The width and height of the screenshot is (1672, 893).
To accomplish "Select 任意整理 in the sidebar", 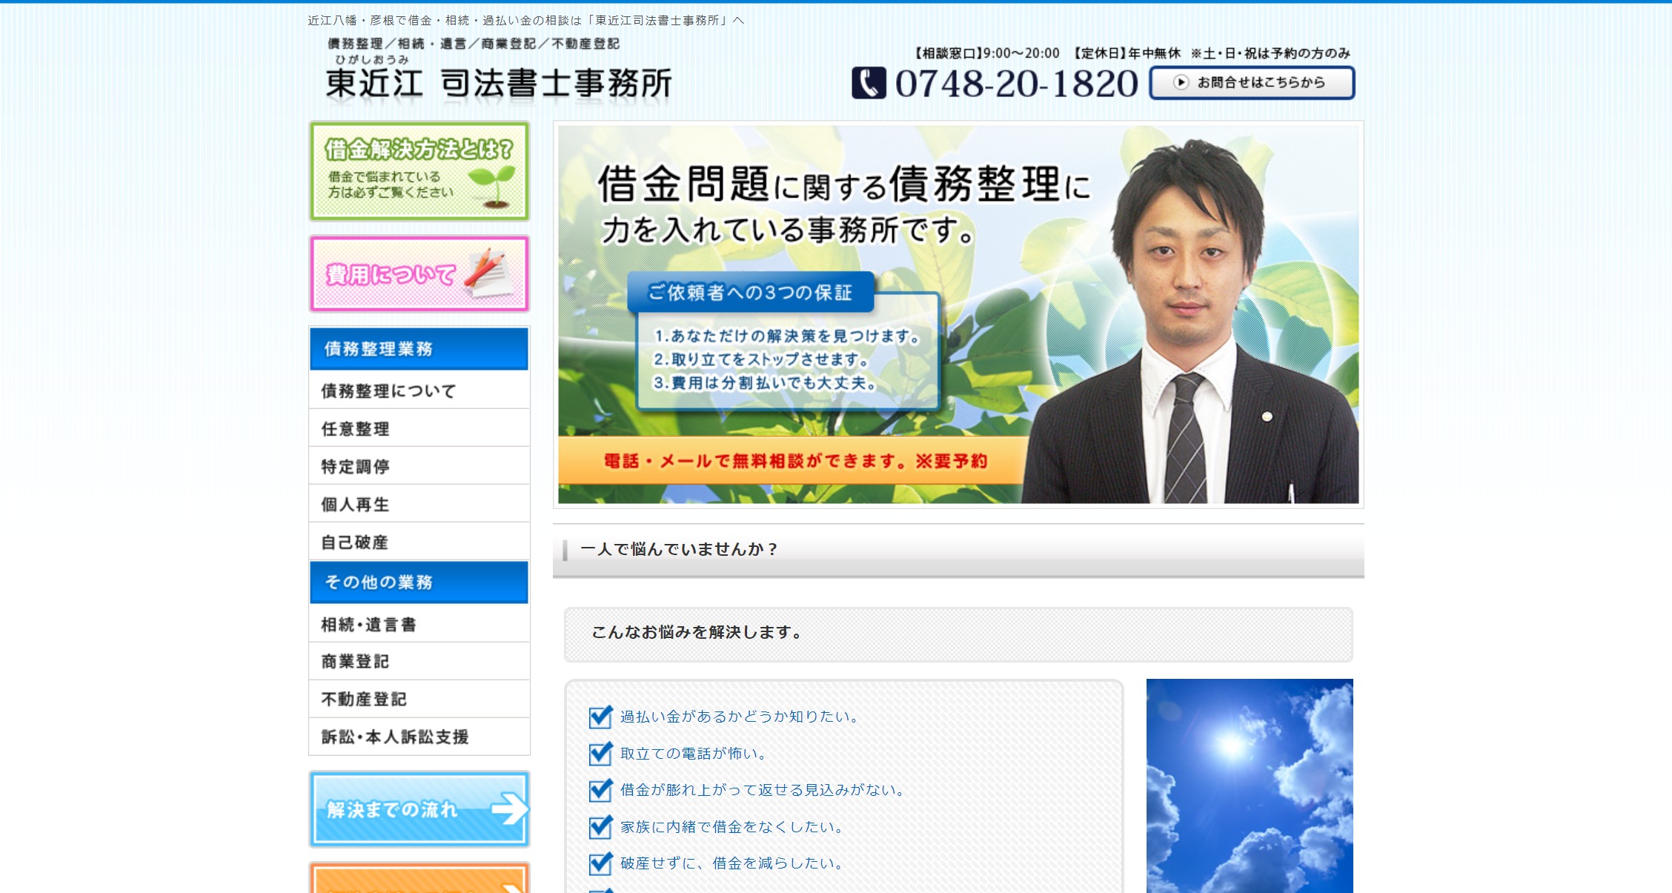I will tap(419, 428).
